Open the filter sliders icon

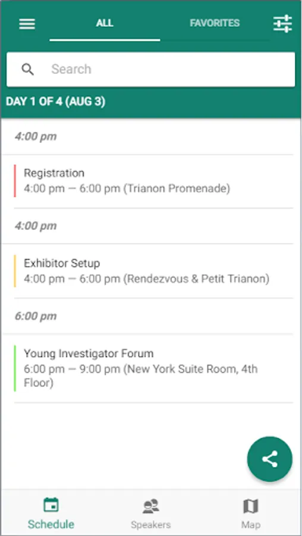tap(282, 24)
